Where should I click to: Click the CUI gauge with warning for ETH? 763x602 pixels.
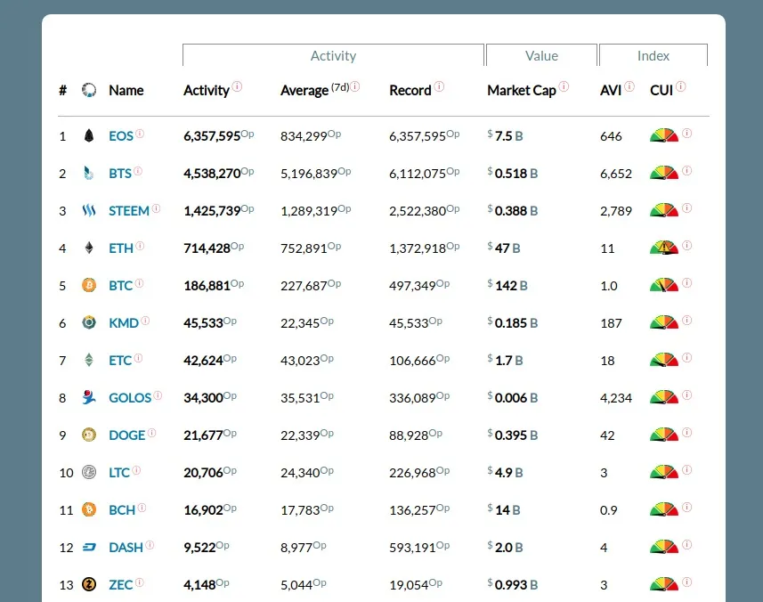pos(664,248)
